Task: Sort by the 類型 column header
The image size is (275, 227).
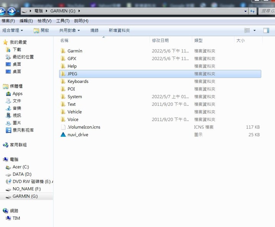Action: (198, 41)
